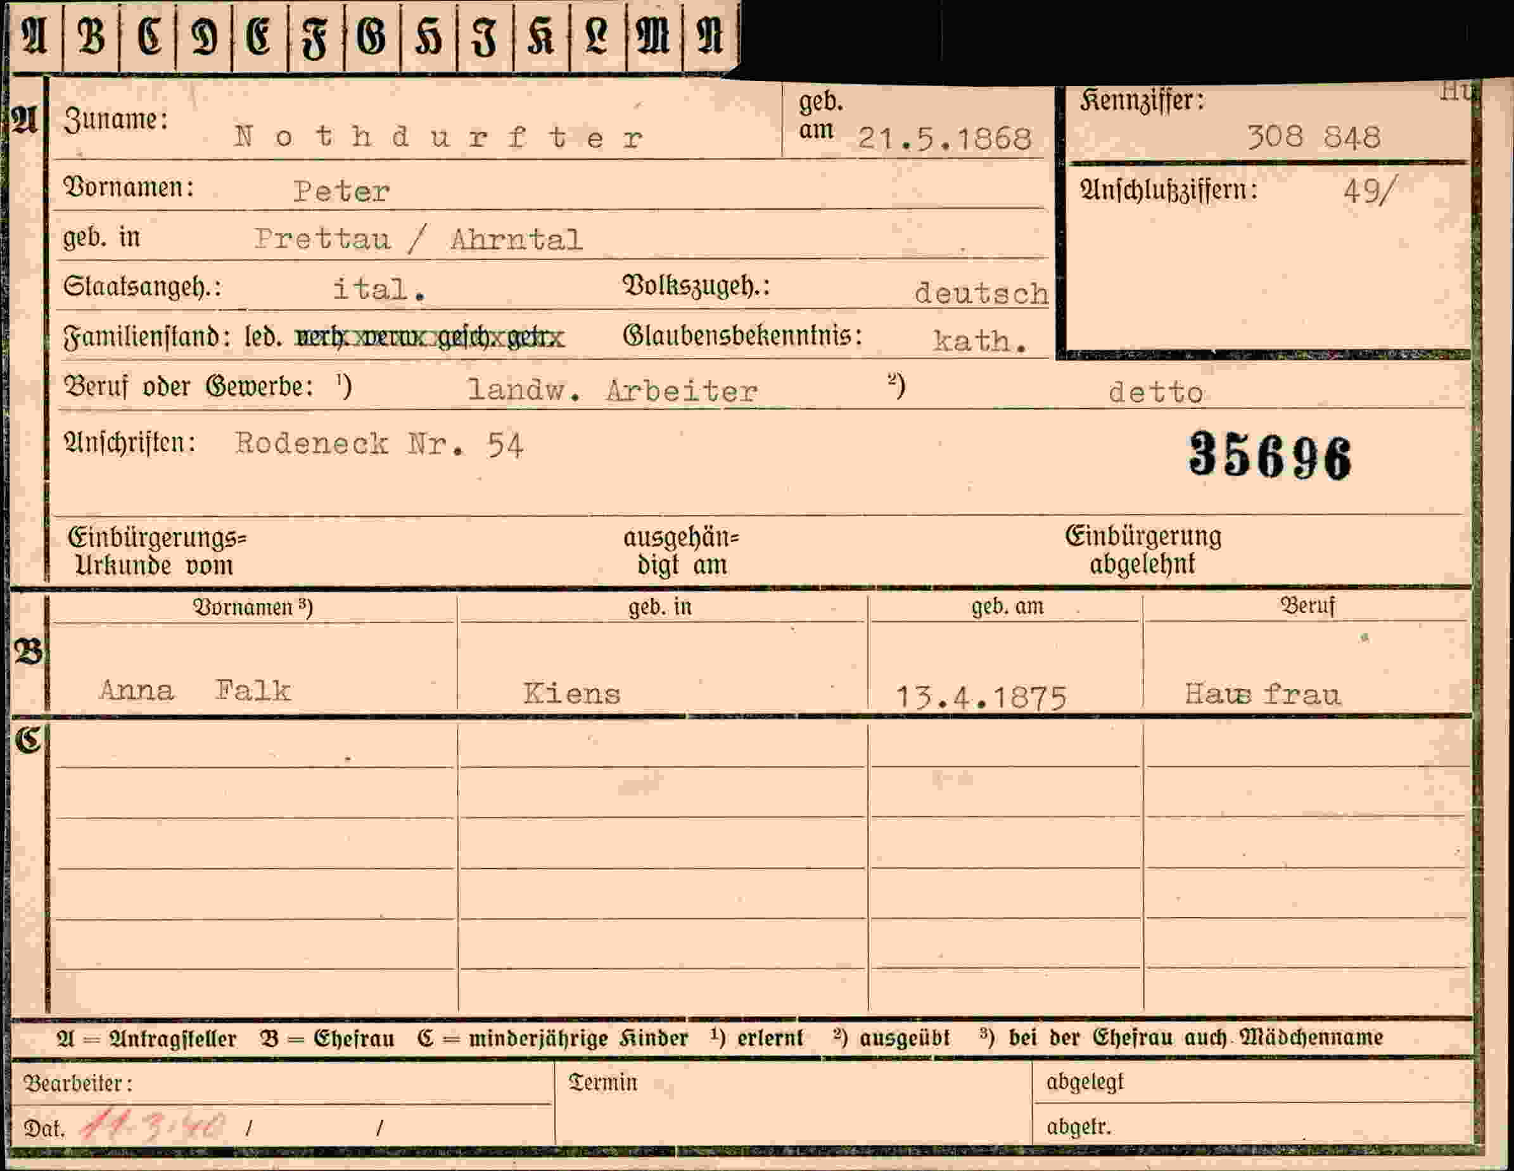1514x1171 pixels.
Task: Select index tab letter H
Action: click(429, 37)
